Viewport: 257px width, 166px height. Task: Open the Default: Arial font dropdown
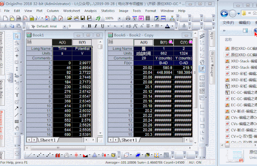point(64,26)
